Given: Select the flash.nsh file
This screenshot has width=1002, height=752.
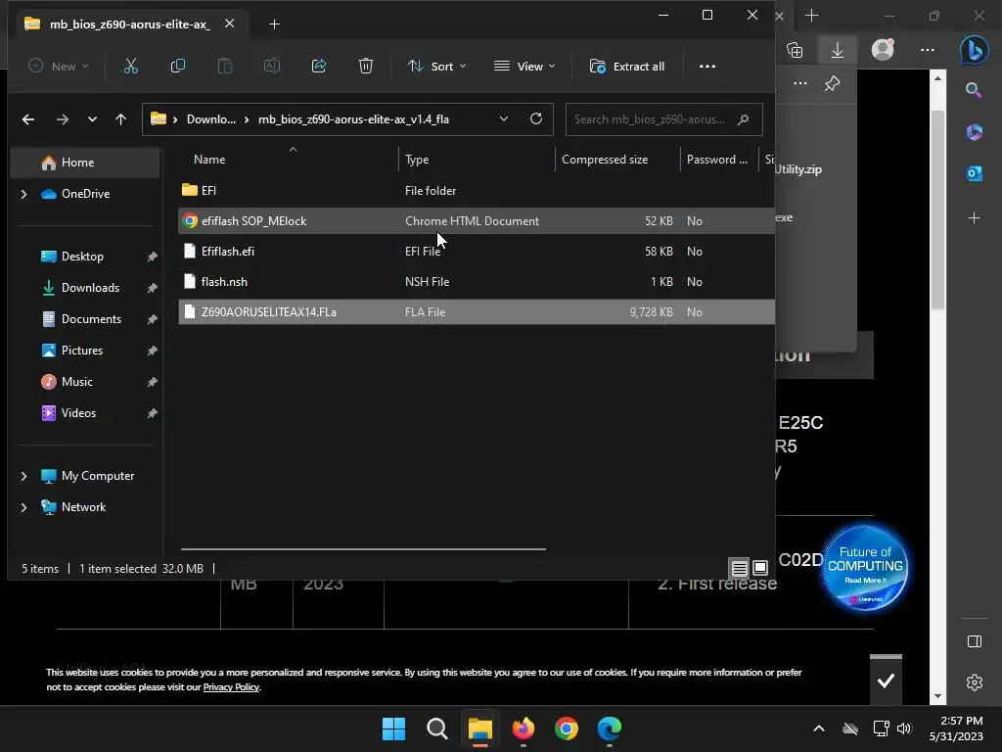Looking at the screenshot, I should click(477, 282).
